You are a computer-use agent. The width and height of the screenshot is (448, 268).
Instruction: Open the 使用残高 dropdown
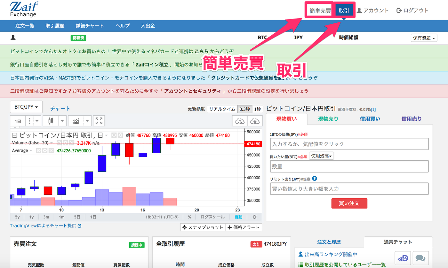[322, 156]
